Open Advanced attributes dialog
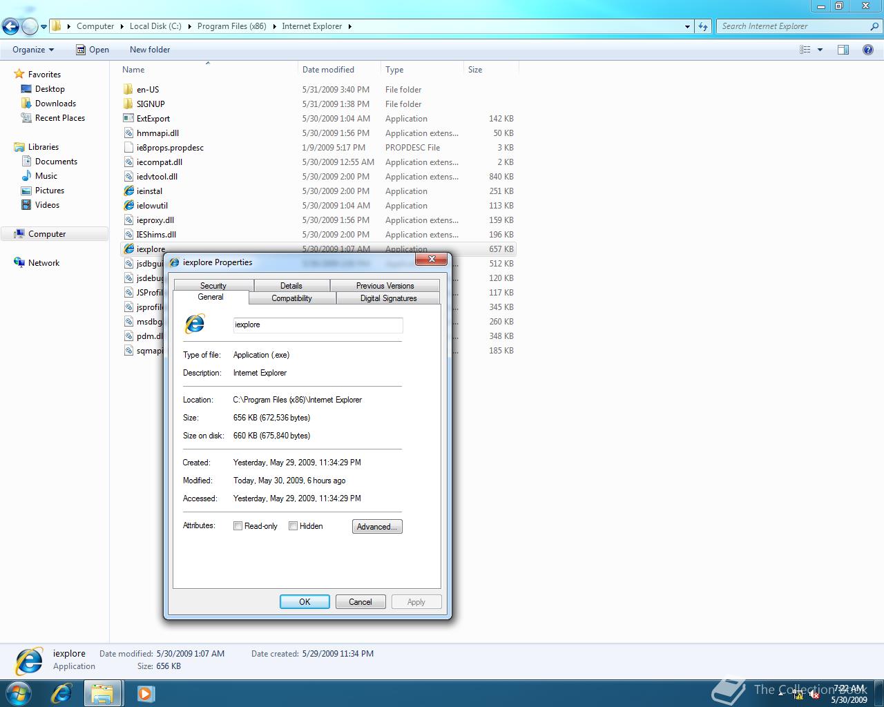The image size is (884, 707). pyautogui.click(x=377, y=527)
